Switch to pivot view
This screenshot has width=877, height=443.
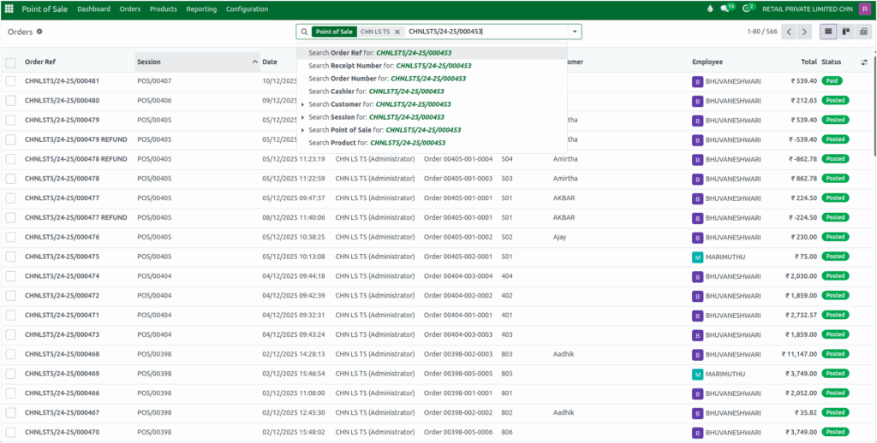tap(863, 32)
